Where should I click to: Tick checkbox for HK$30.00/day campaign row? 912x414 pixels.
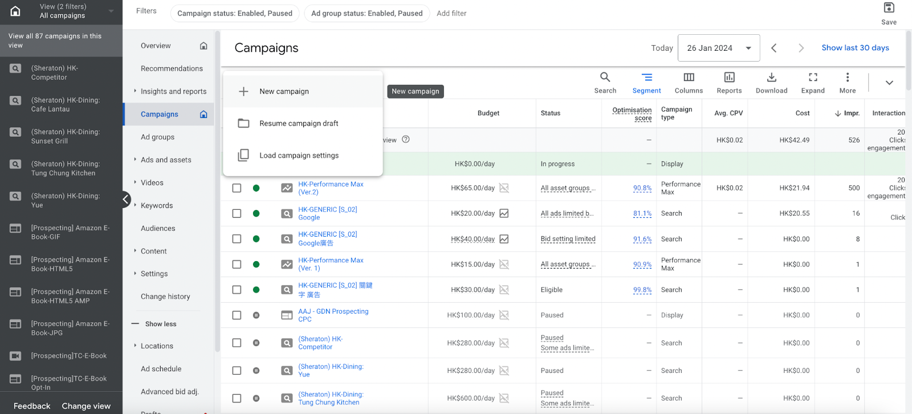(237, 290)
